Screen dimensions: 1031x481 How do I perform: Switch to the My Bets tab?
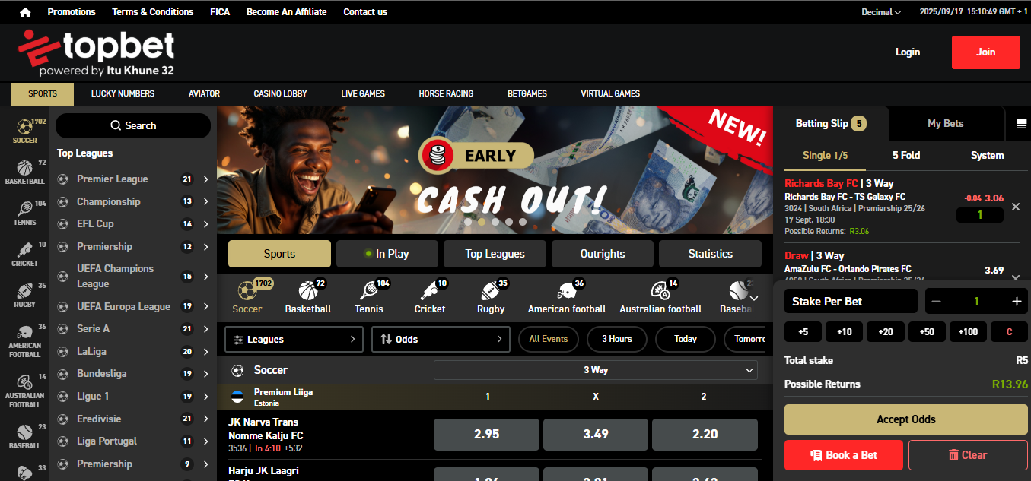click(947, 123)
